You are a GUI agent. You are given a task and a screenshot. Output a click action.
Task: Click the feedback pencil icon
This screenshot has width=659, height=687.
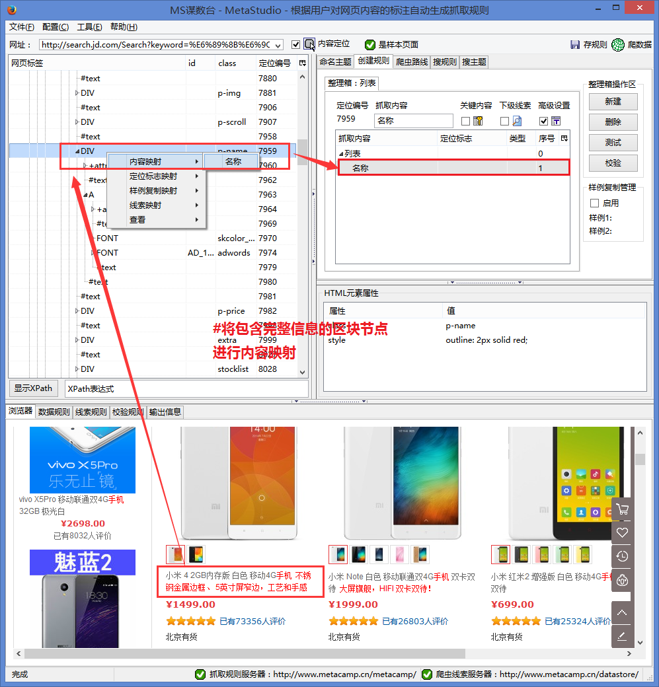click(622, 636)
